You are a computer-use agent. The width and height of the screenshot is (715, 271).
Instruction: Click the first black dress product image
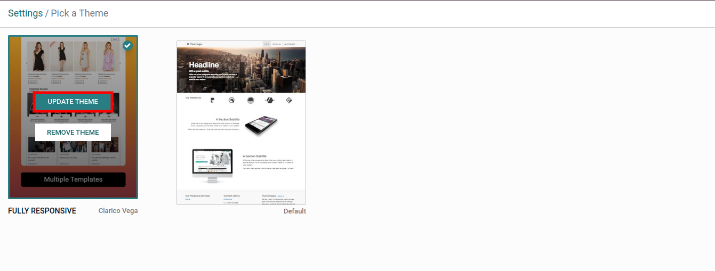point(38,57)
